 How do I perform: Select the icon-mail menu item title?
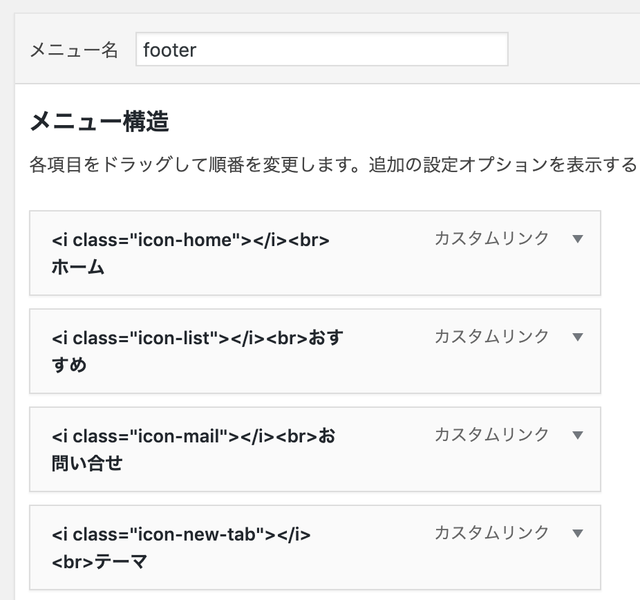click(x=194, y=449)
